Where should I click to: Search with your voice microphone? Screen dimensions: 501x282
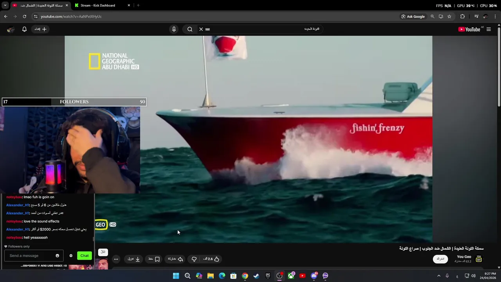coord(174,29)
